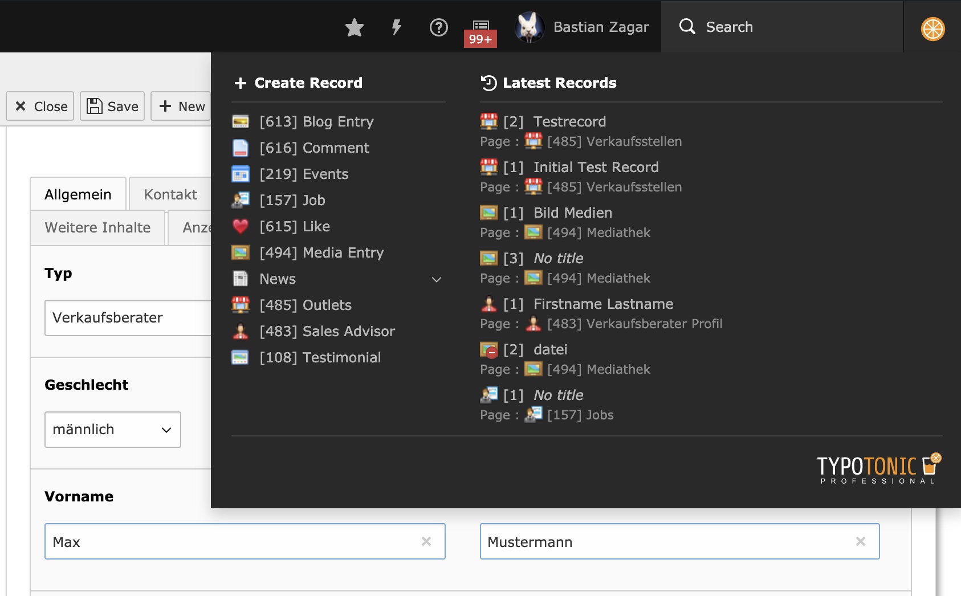This screenshot has height=596, width=961.
Task: Open the Testrecord latest record
Action: (569, 121)
